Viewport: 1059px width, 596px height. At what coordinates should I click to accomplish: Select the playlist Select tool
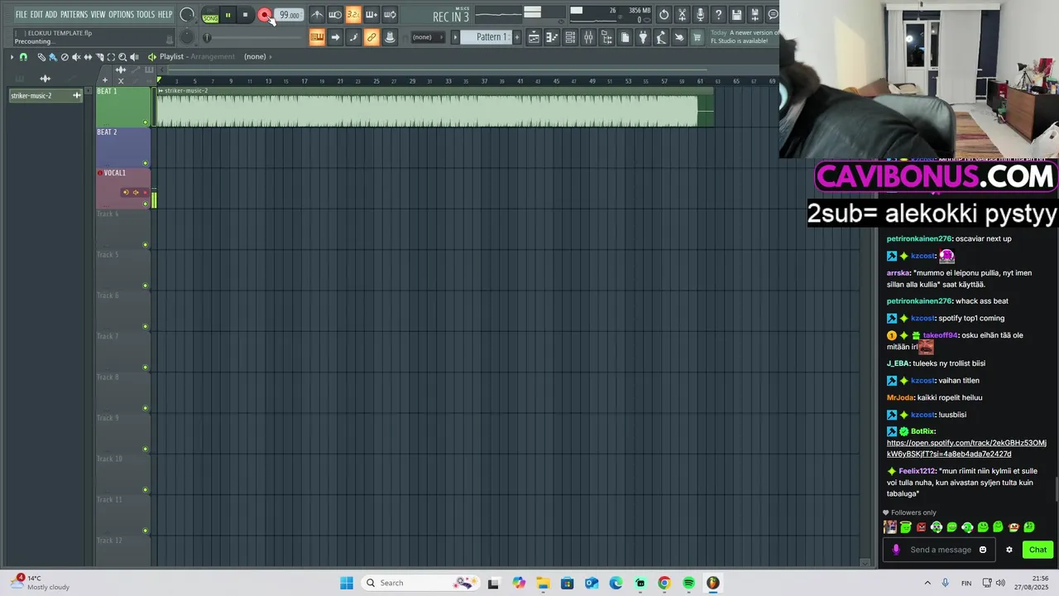pyautogui.click(x=111, y=57)
